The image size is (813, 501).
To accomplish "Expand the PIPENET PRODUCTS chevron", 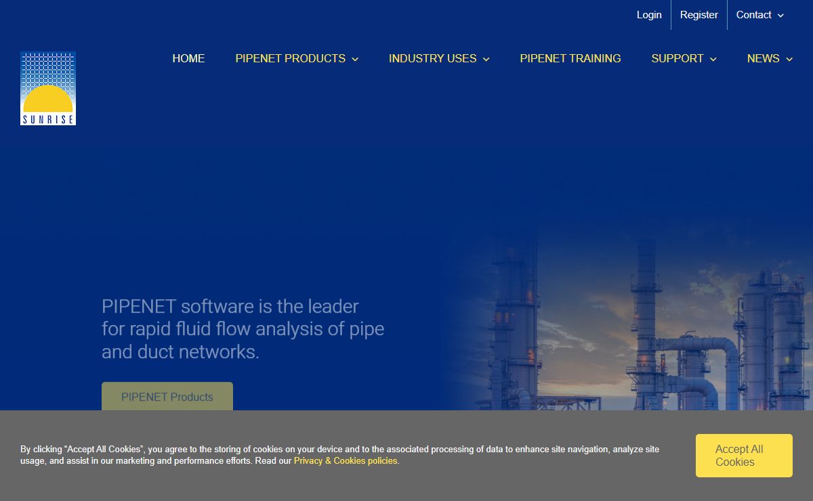I will click(355, 60).
